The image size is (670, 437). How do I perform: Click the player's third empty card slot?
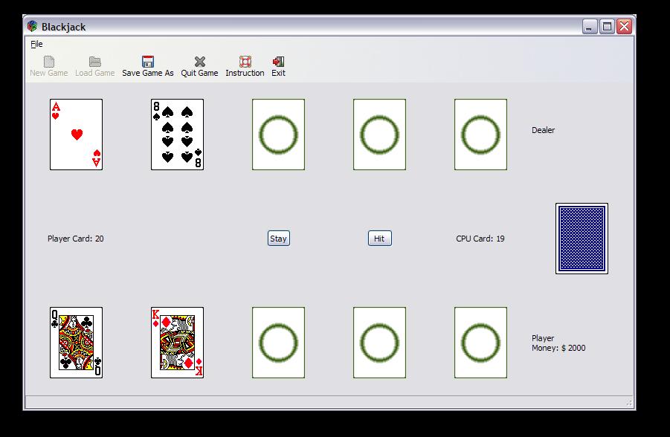pyautogui.click(x=279, y=343)
